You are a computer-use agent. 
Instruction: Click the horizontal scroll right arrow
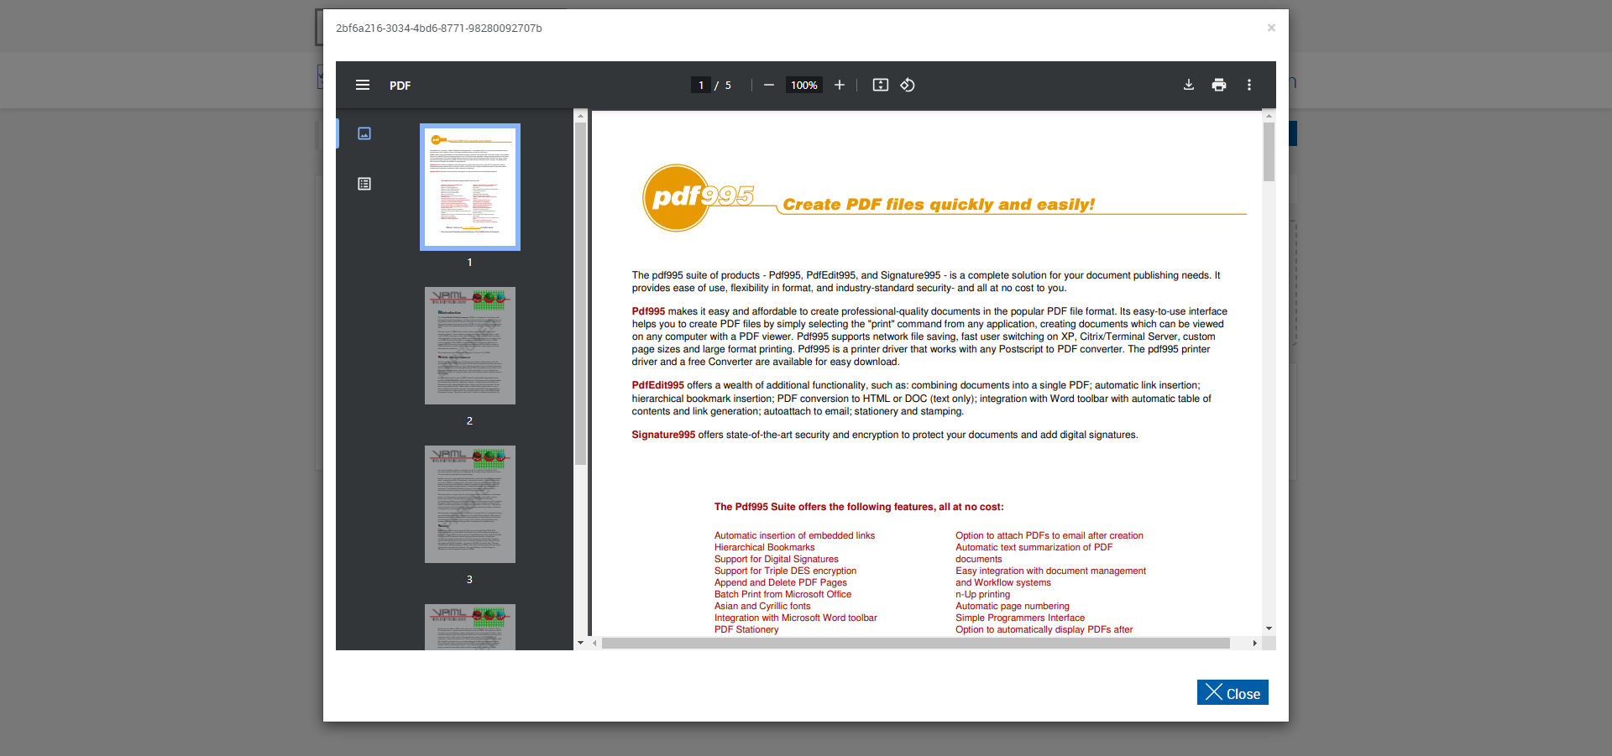1254,644
